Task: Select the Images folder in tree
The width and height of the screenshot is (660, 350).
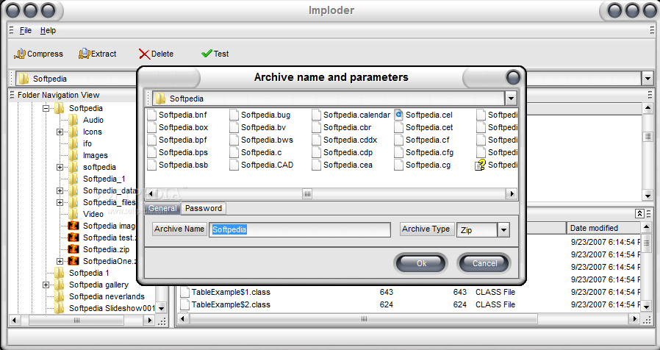Action: 95,155
